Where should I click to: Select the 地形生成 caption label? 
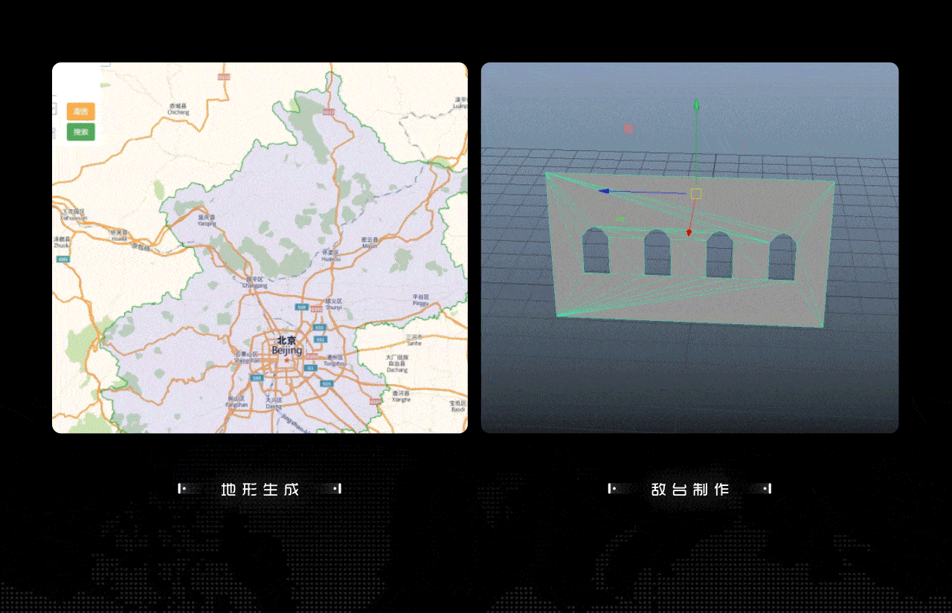pyautogui.click(x=260, y=489)
